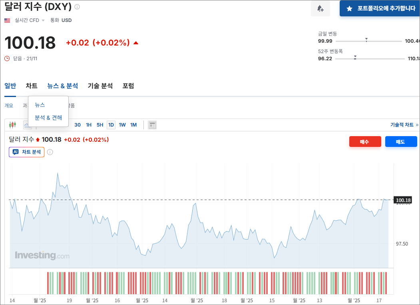
Task: Click the clock icon near 닫음 21/11
Action: click(6, 58)
